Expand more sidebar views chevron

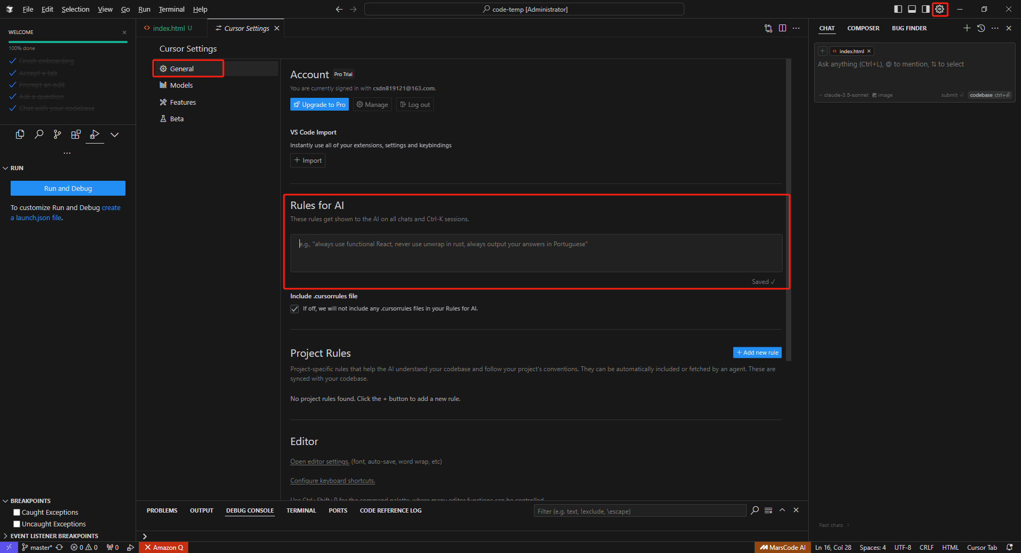pos(114,135)
